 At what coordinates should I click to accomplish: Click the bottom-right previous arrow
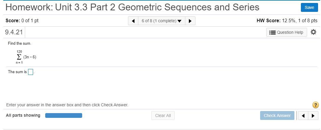click(303, 115)
